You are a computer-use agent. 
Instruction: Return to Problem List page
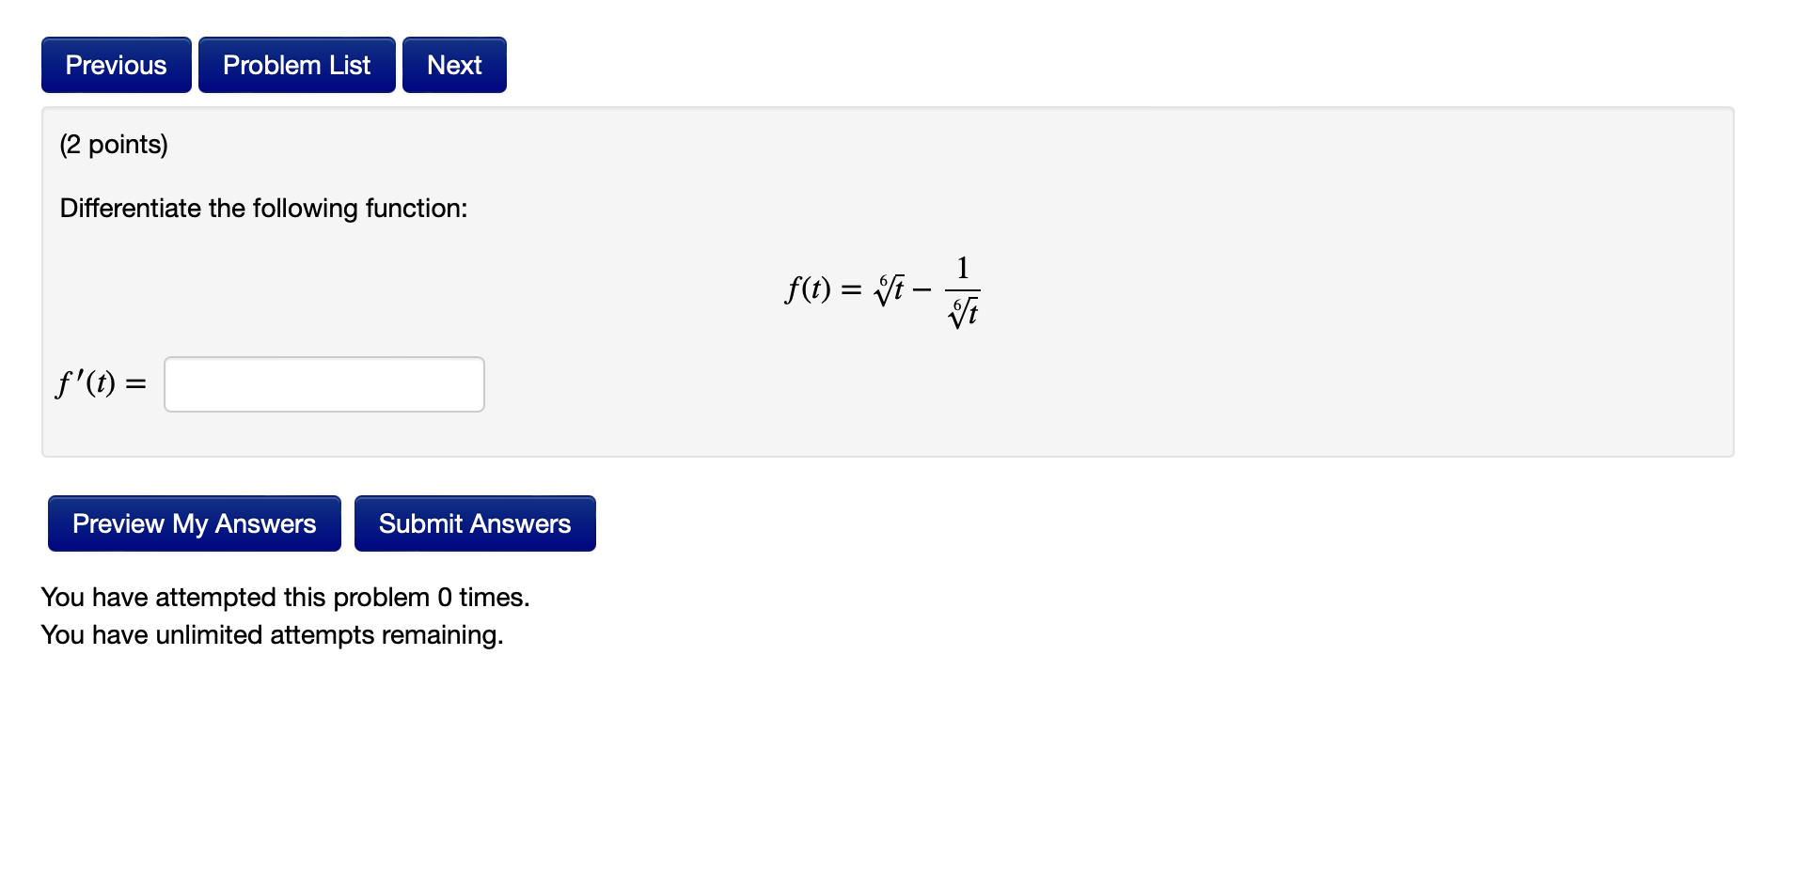tap(295, 64)
